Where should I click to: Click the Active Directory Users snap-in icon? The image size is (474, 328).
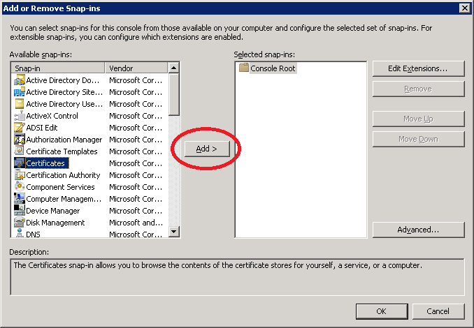[x=20, y=104]
